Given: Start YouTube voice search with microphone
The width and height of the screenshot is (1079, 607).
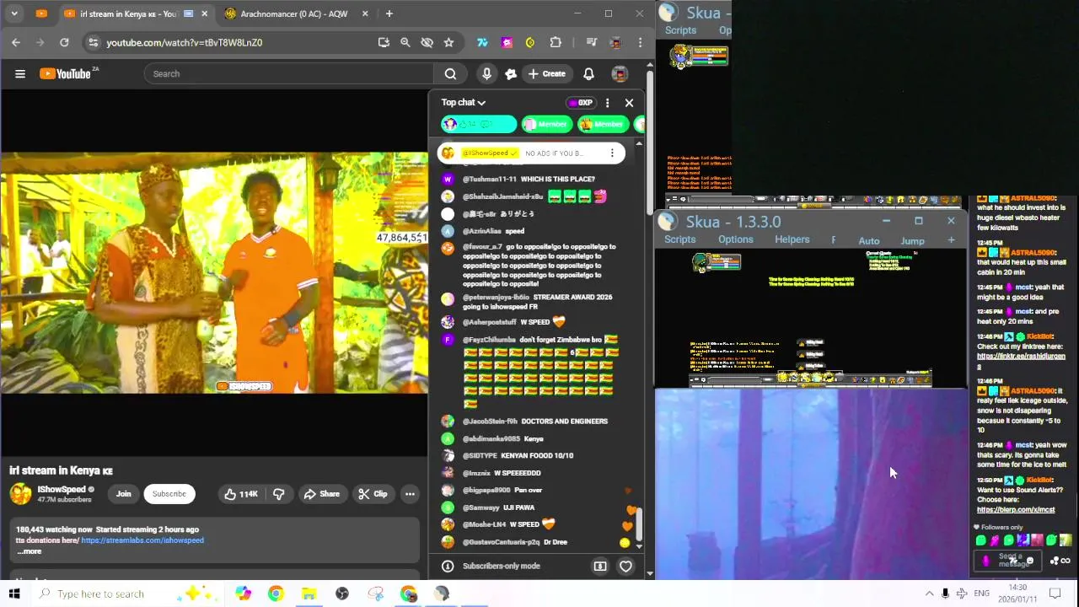Looking at the screenshot, I should click(x=486, y=74).
